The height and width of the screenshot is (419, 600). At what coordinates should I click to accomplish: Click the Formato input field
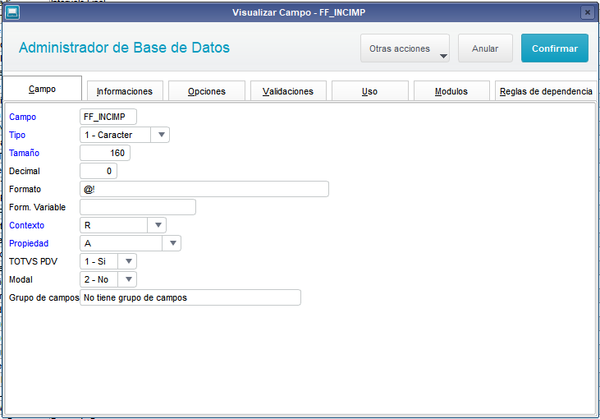click(x=204, y=189)
